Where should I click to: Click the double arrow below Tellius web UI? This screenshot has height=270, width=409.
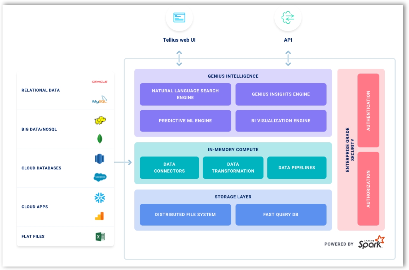pyautogui.click(x=179, y=58)
